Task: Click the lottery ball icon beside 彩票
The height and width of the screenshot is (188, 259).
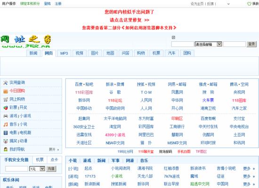Action: pos(6,108)
